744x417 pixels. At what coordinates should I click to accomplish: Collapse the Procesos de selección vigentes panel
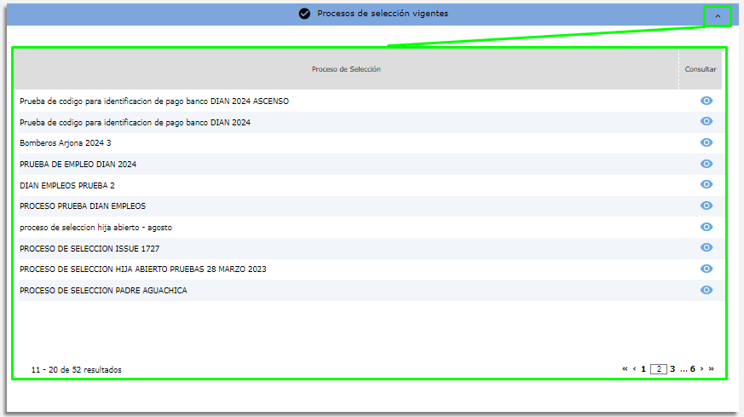(x=718, y=15)
